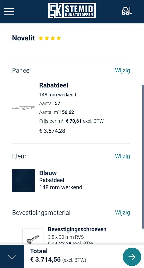The image size is (144, 268).
Task: Open the Rabatdeel profile drawing thumbnail
Action: (24, 108)
